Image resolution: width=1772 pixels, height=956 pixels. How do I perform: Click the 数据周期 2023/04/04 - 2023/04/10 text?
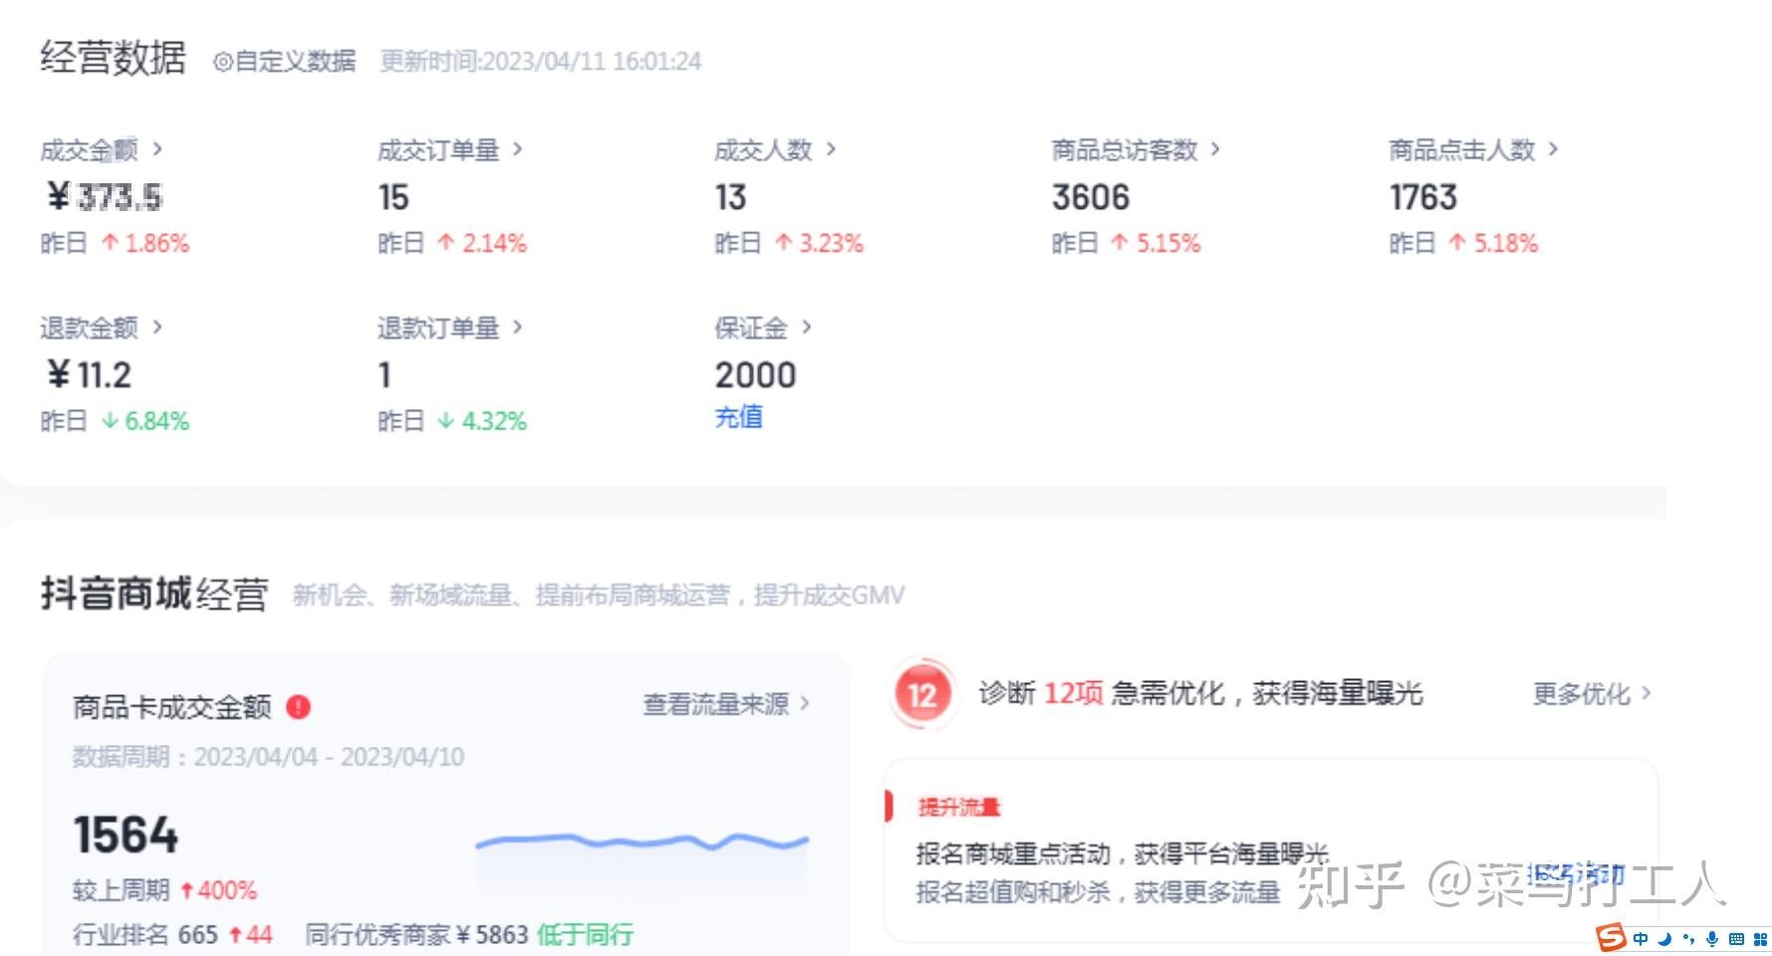click(268, 757)
